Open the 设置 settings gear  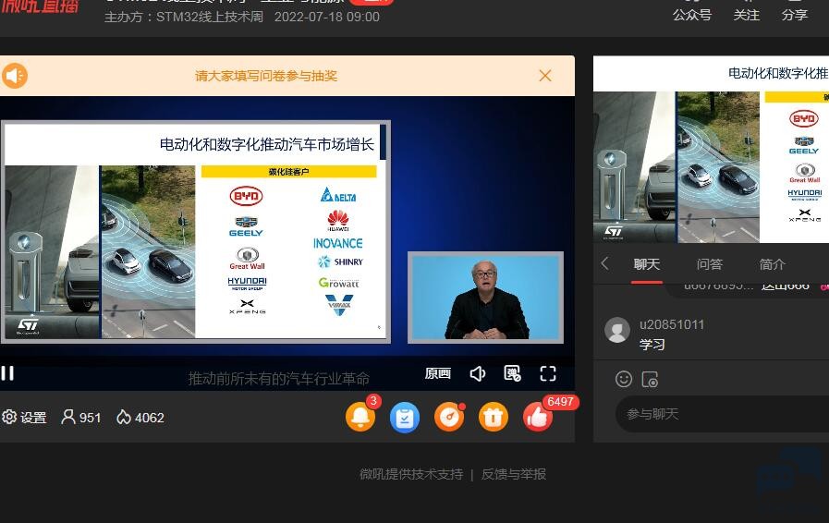[24, 418]
